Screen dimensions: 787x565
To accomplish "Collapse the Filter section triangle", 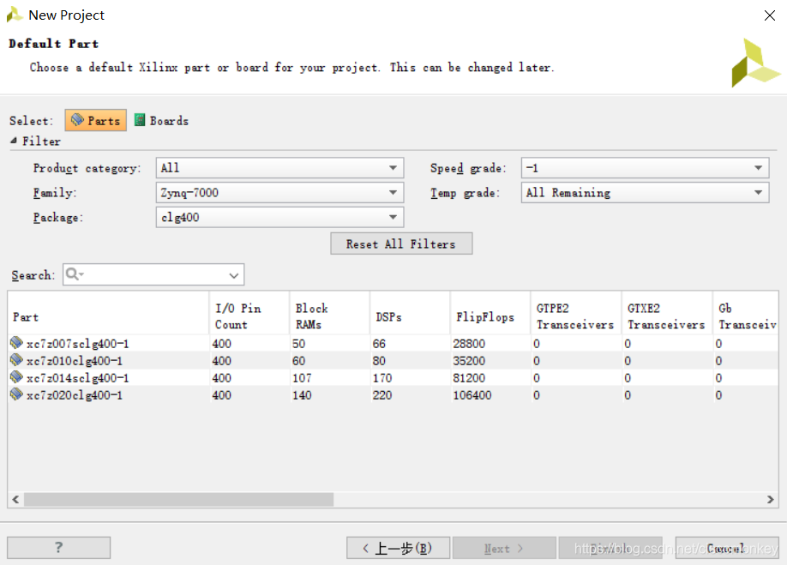I will point(14,141).
